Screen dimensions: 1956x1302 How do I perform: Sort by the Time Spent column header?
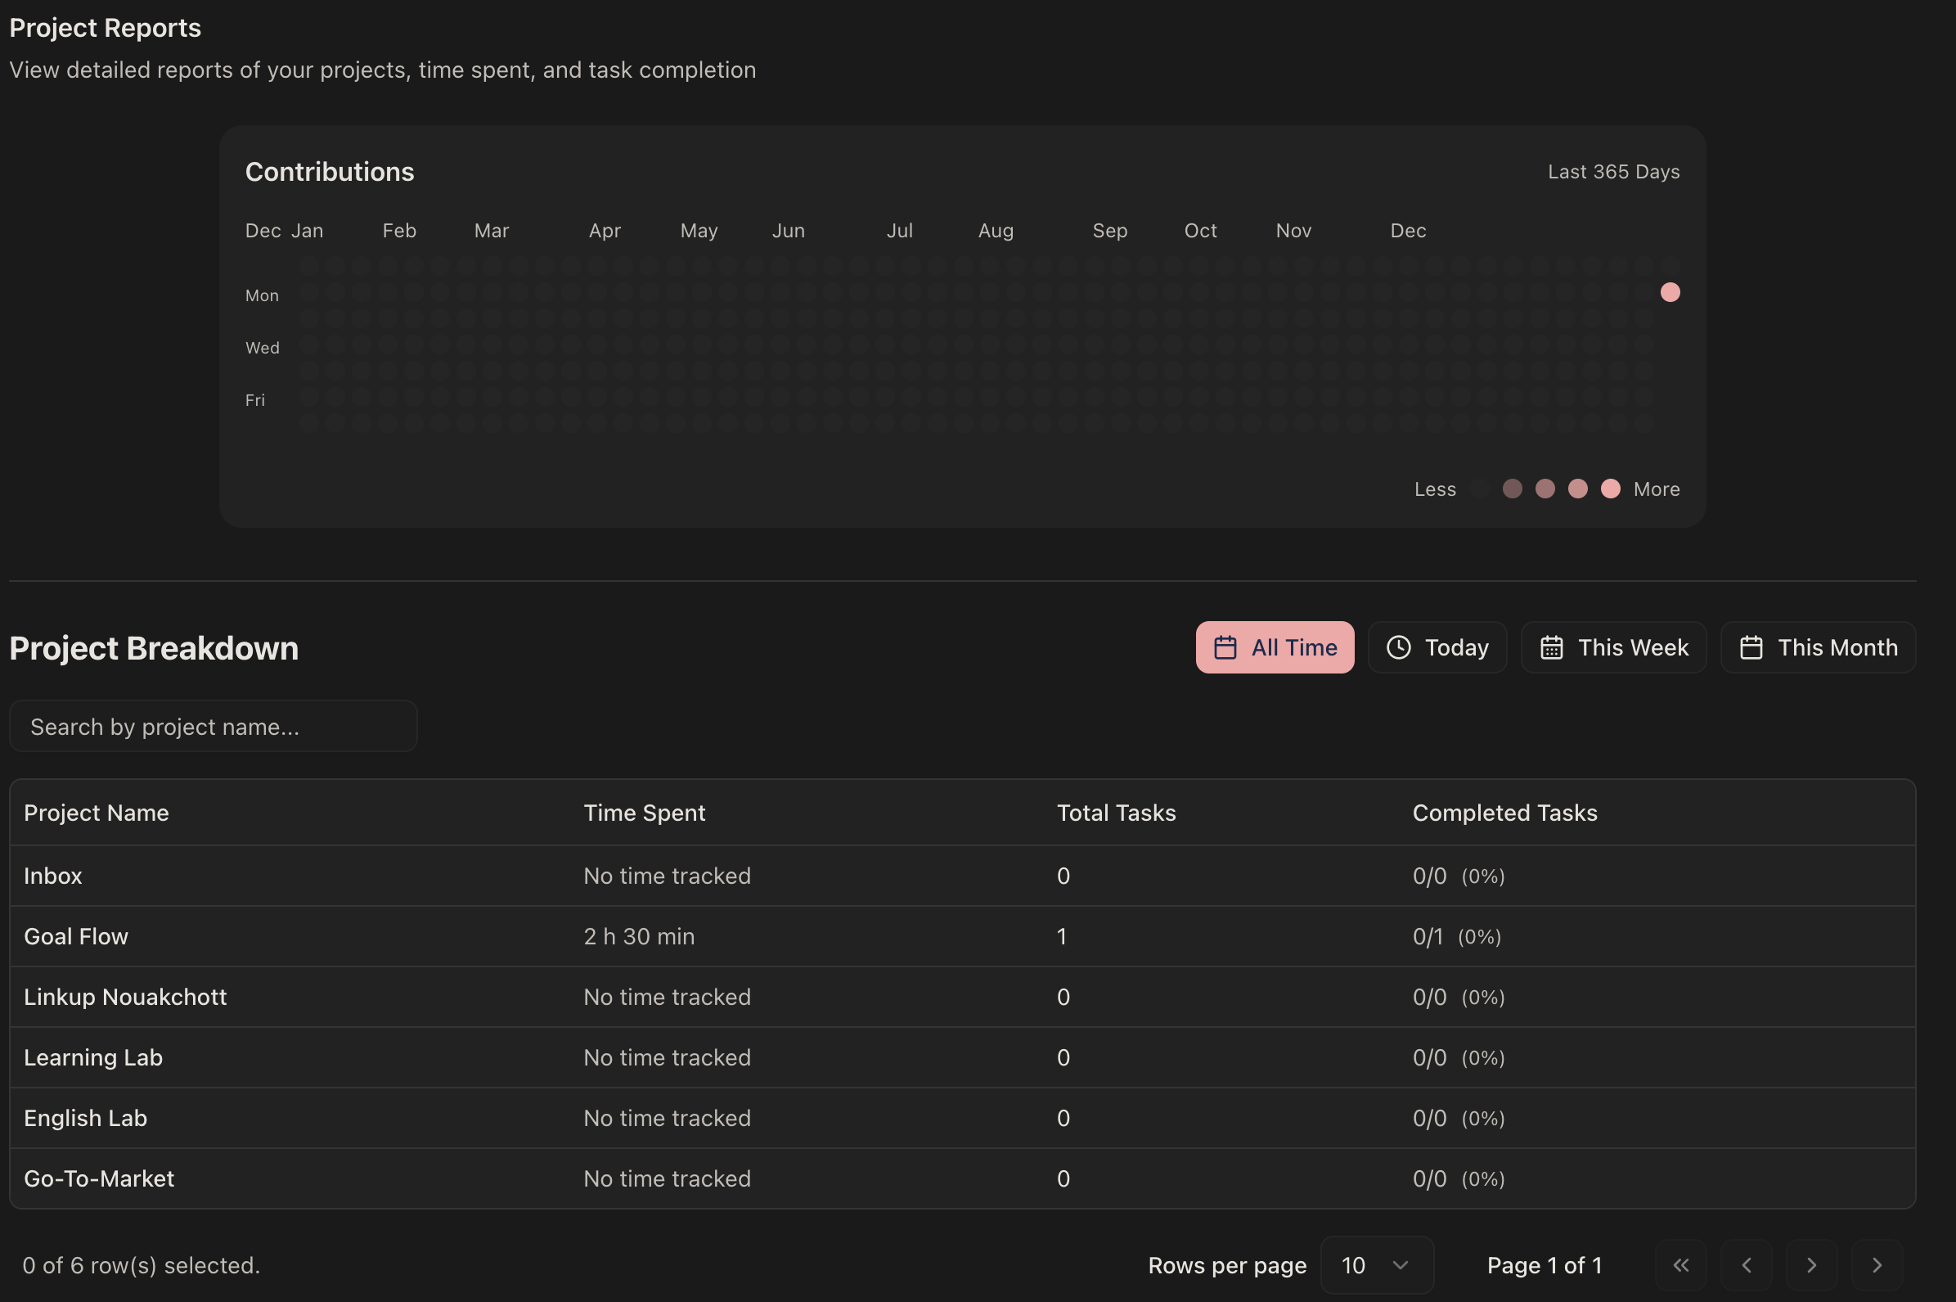(644, 812)
